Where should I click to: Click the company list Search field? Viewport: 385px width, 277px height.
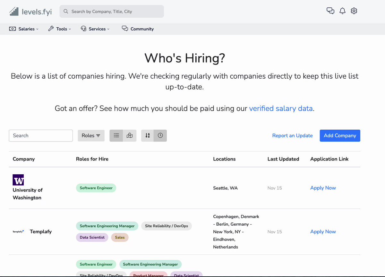tap(41, 135)
